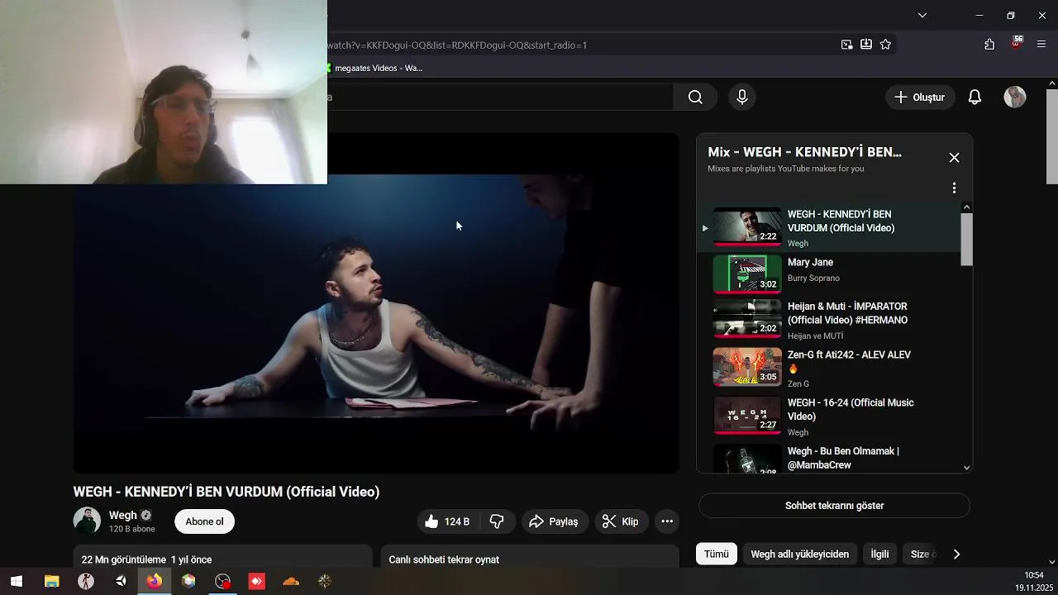Select the Tümü filter chip
The width and height of the screenshot is (1058, 595).
pos(716,555)
